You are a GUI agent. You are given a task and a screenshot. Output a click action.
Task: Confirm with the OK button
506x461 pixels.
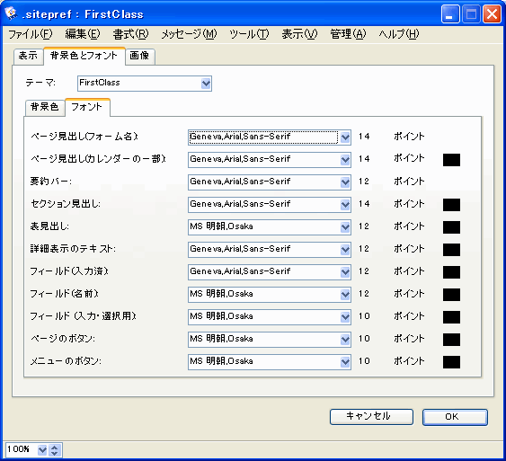[x=455, y=417]
